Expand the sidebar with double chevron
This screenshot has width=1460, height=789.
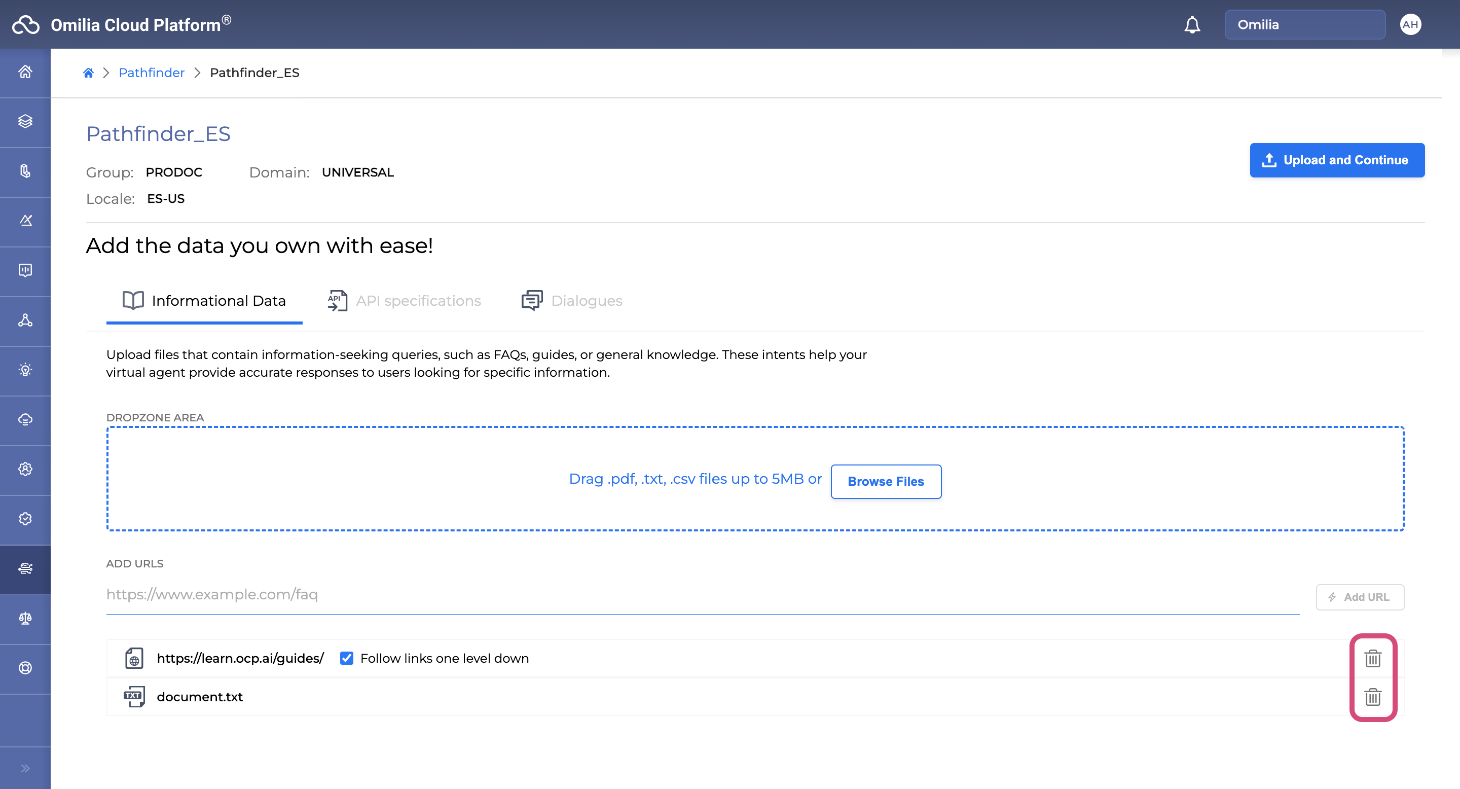tap(25, 768)
